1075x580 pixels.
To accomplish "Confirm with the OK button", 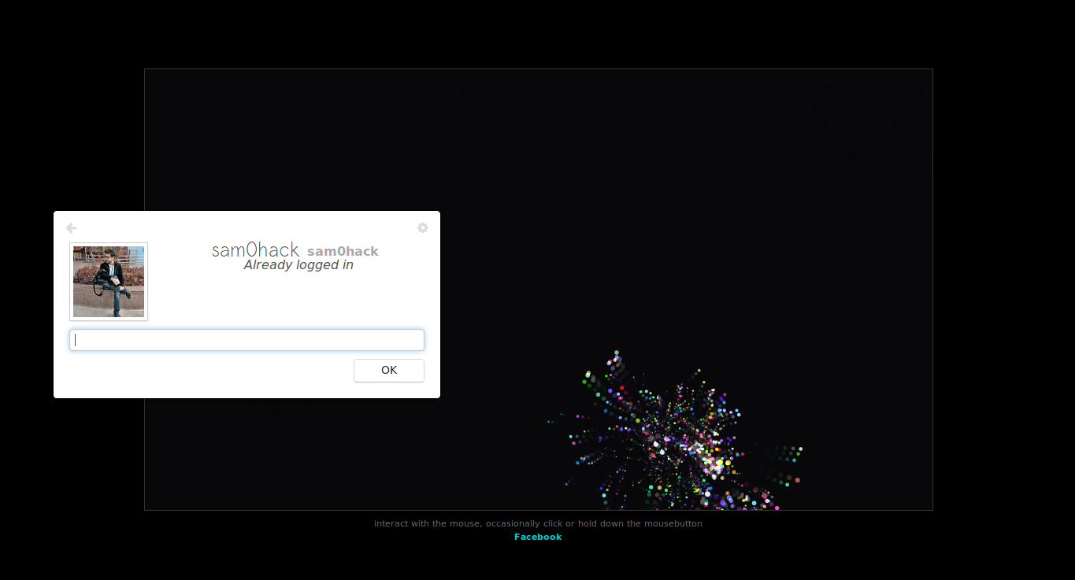I will click(389, 371).
